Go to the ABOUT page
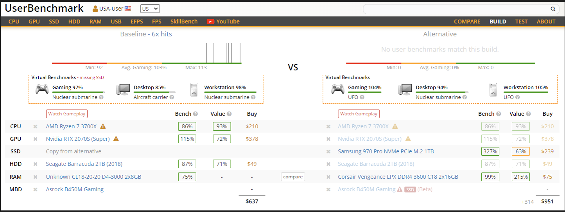 tap(546, 22)
